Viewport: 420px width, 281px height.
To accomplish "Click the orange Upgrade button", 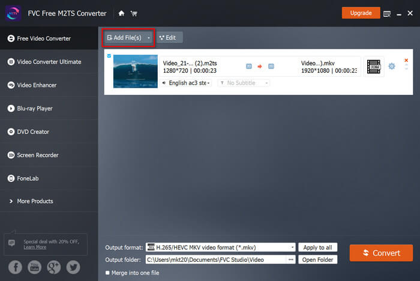I will tap(361, 13).
